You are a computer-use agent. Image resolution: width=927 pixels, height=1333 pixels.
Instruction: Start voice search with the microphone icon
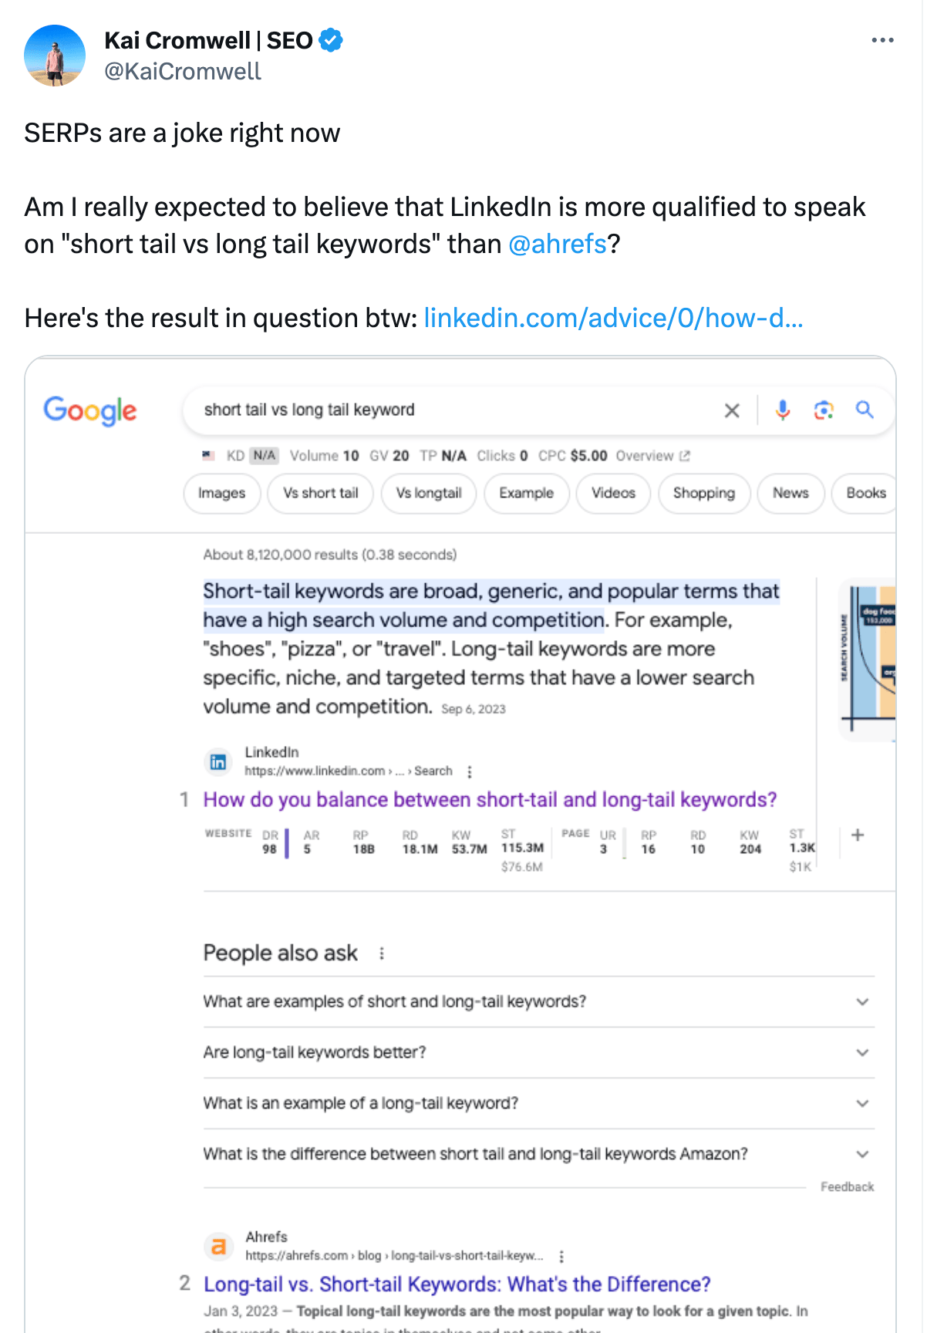point(783,410)
